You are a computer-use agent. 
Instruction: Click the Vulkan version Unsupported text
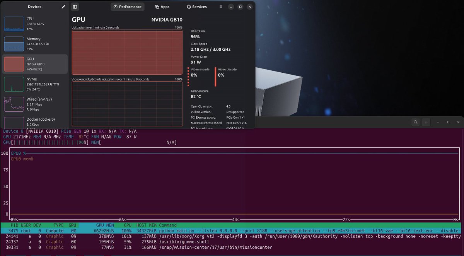coord(235,112)
